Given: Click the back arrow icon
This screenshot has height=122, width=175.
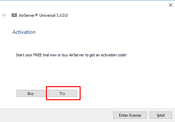Looking at the screenshot, I should click(4, 15).
